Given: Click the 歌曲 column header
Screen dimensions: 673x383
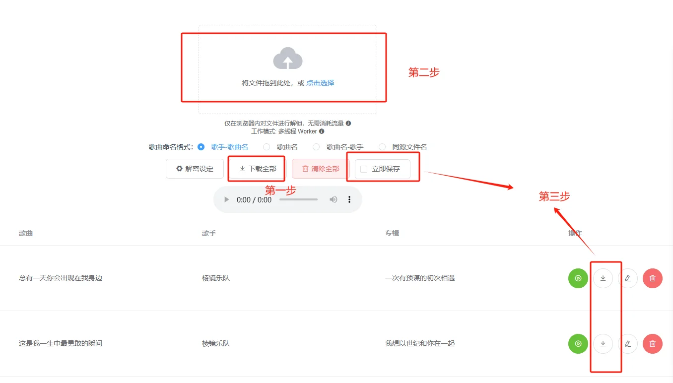Looking at the screenshot, I should (x=26, y=233).
